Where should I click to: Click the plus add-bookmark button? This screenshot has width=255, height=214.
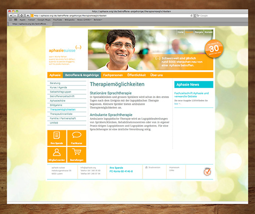28,15
